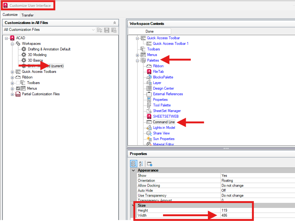The height and width of the screenshot is (221, 295).
Task: Click the Ribbon palette icon
Action: pos(149,66)
